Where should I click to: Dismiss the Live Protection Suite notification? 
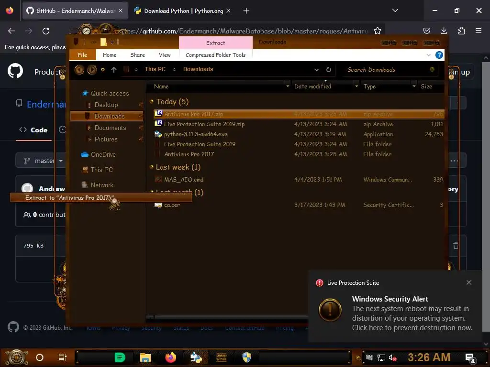click(x=469, y=282)
